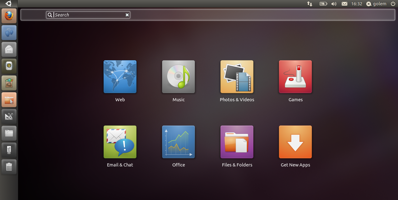Screen dimensions: 398x200
Task: Open the Office chart tile
Action: coord(178,142)
